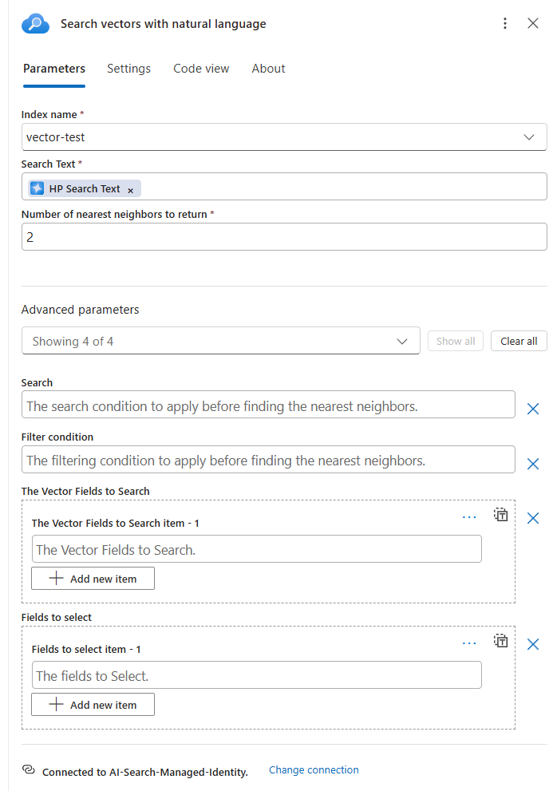Open ellipsis menu for Vector Fields item 1

(469, 517)
